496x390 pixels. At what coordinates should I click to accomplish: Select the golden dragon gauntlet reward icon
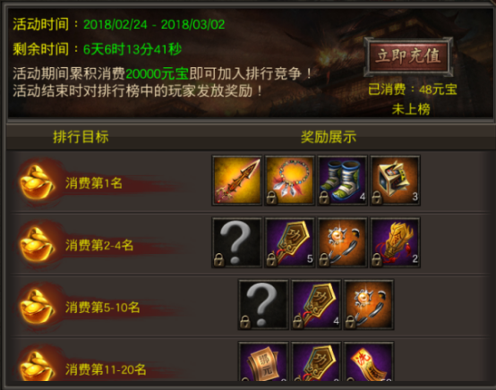[396, 242]
